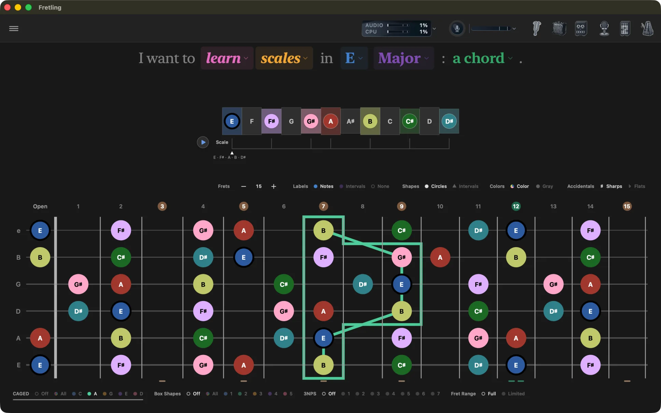Open the tuning fork tuner

pos(536,28)
